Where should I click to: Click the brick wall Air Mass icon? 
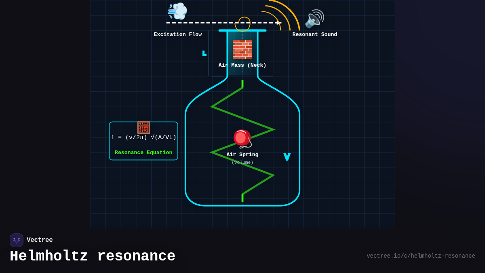(x=242, y=50)
